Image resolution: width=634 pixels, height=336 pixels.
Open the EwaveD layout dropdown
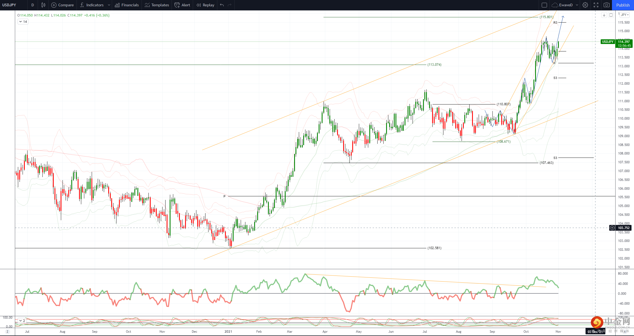577,5
